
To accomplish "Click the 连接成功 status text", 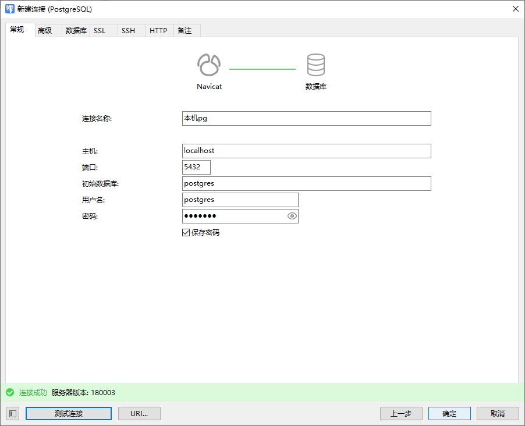I will point(33,392).
